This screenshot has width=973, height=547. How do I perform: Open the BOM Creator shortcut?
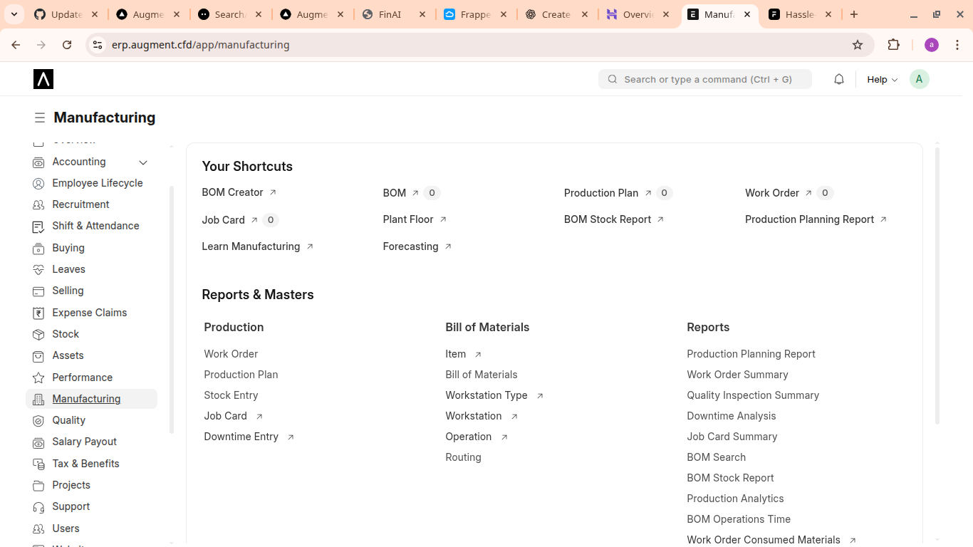point(233,192)
